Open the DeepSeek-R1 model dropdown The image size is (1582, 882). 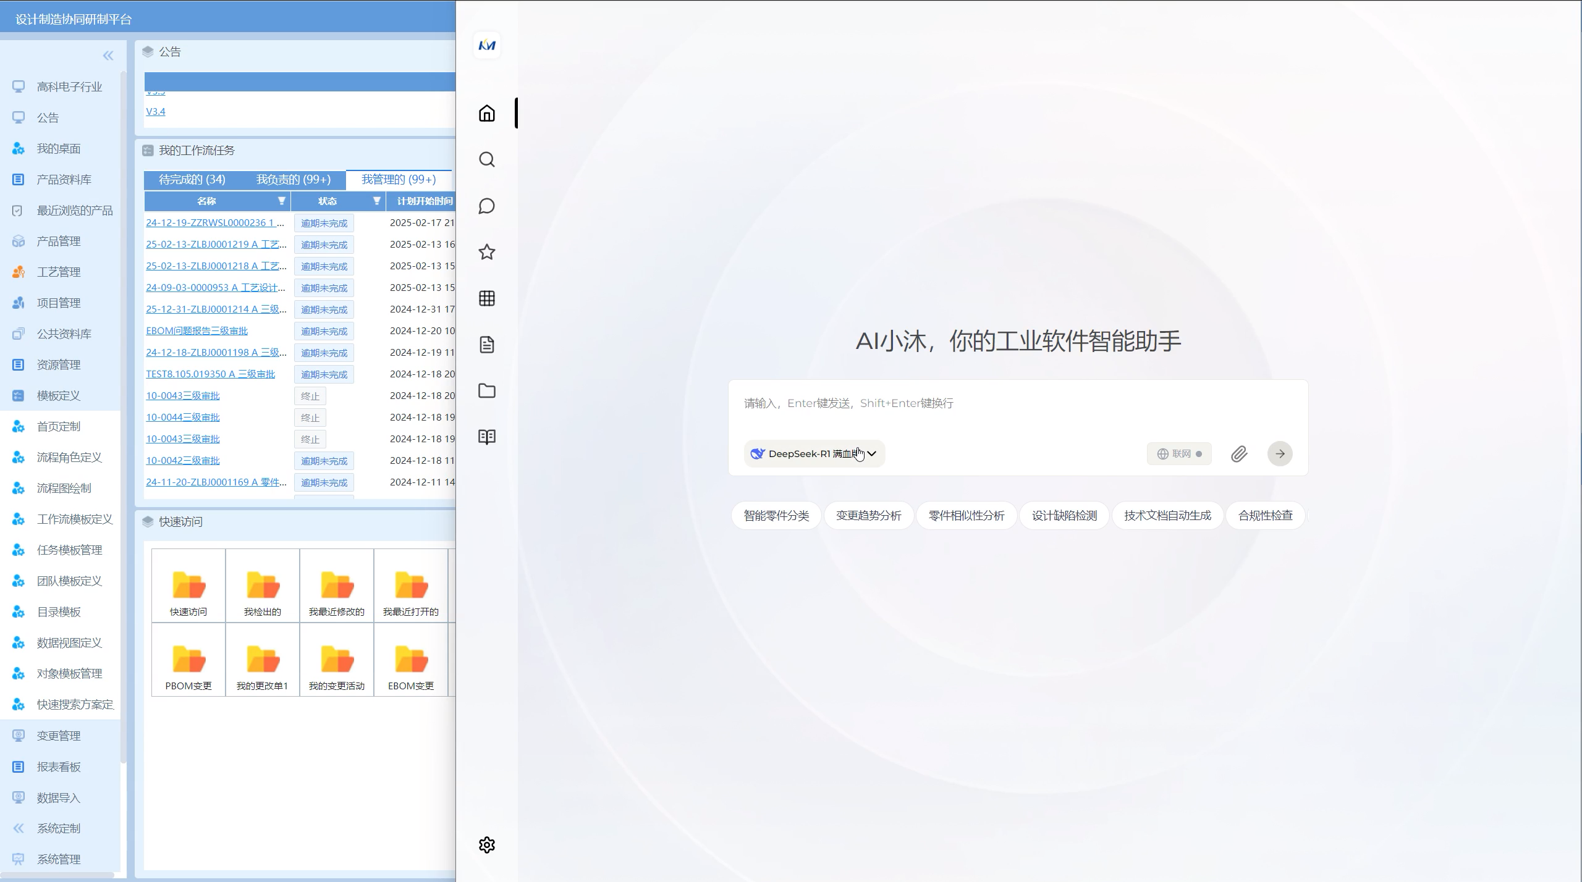tap(814, 454)
